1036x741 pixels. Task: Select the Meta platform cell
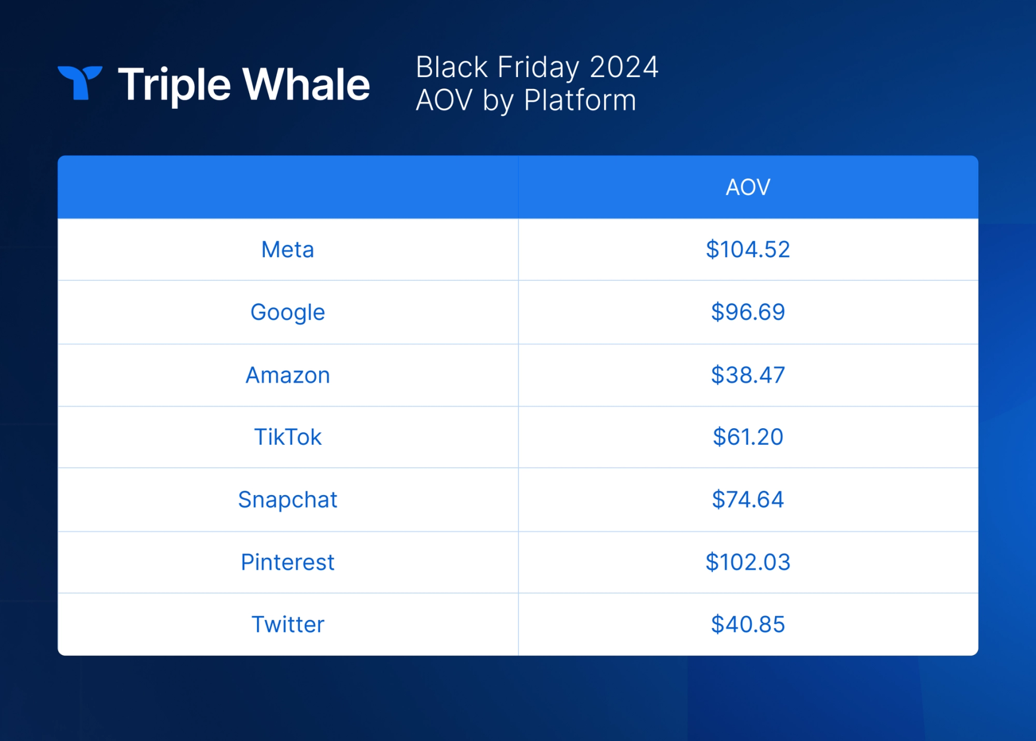tap(287, 250)
